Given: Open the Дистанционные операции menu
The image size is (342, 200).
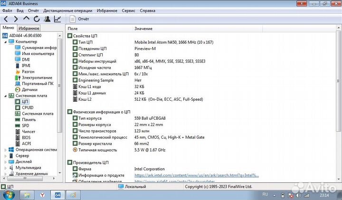Looking at the screenshot, I should (x=67, y=10).
